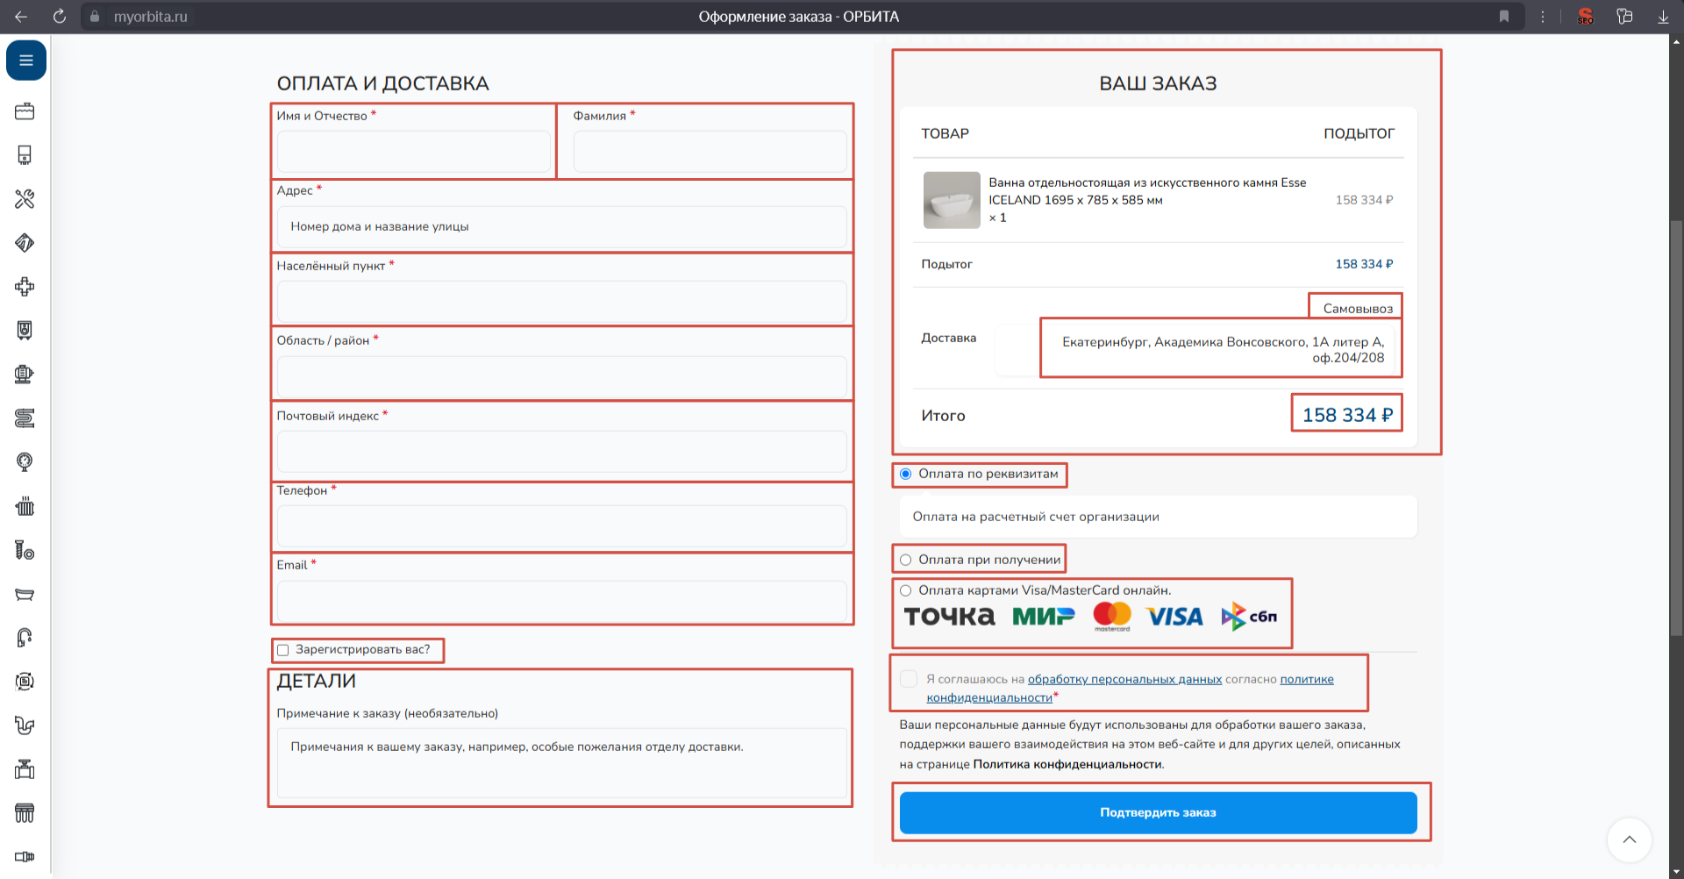Screen dimensions: 1684x879
Task: Open the browser downloads arrow icon
Action: tap(1663, 17)
